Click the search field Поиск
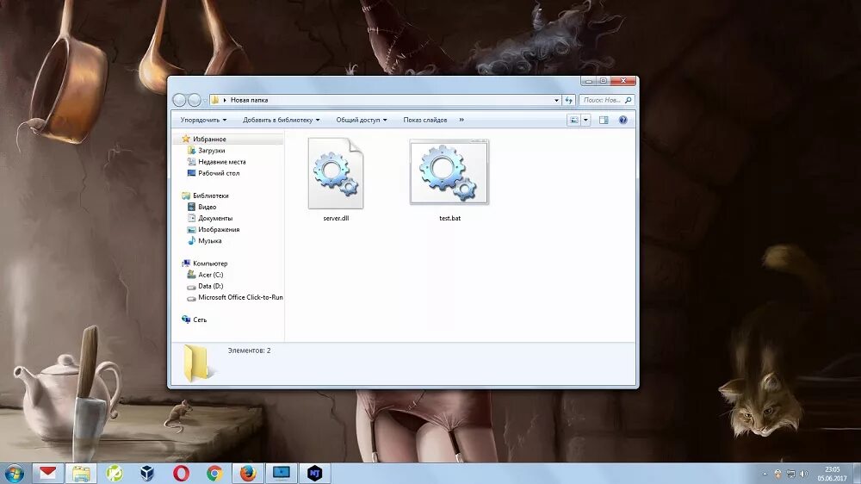 pyautogui.click(x=601, y=100)
